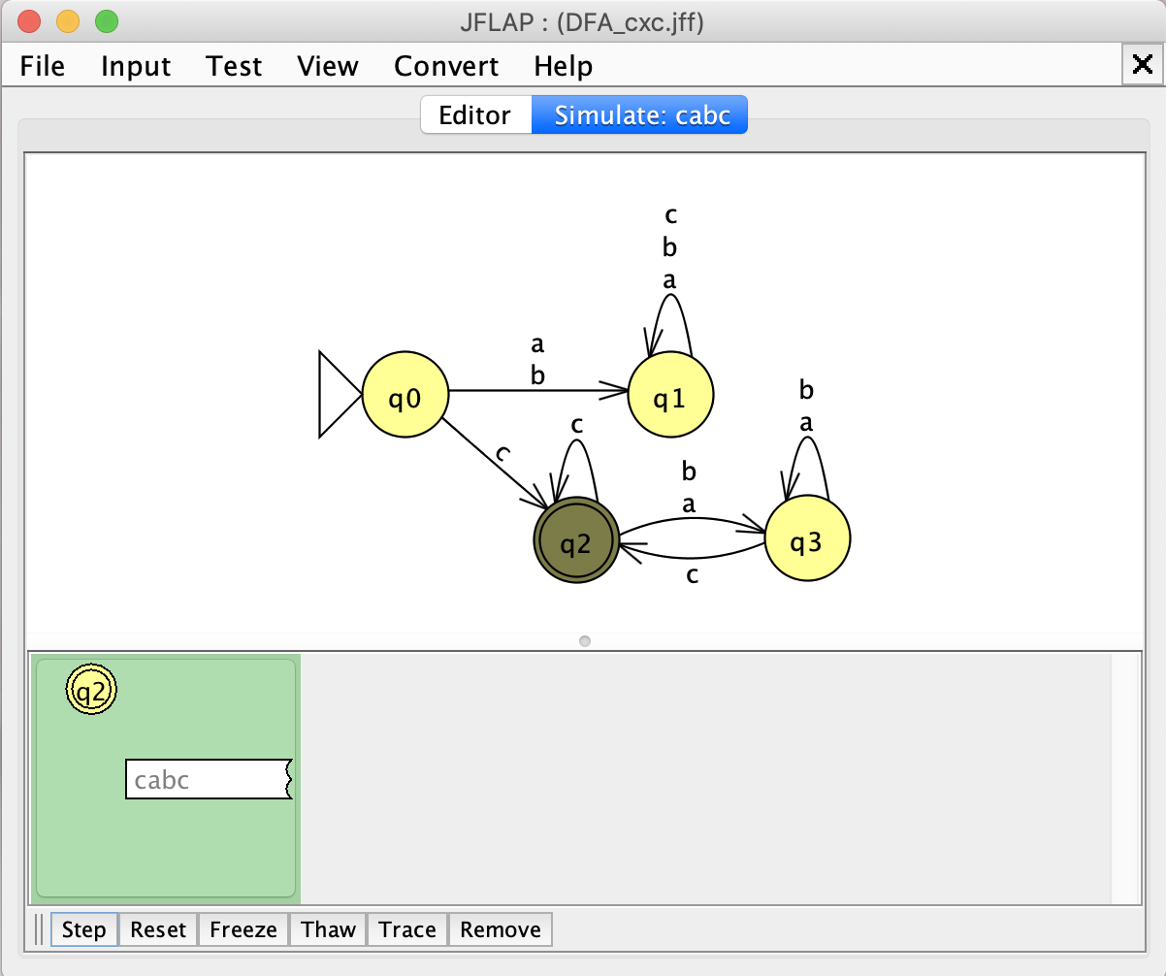1166x976 pixels.
Task: Open the View menu
Action: tap(328, 66)
